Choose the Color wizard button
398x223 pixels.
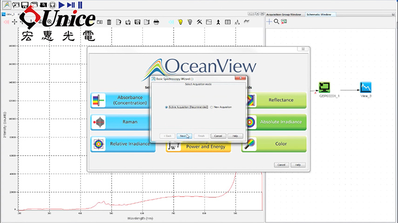tap(274, 144)
